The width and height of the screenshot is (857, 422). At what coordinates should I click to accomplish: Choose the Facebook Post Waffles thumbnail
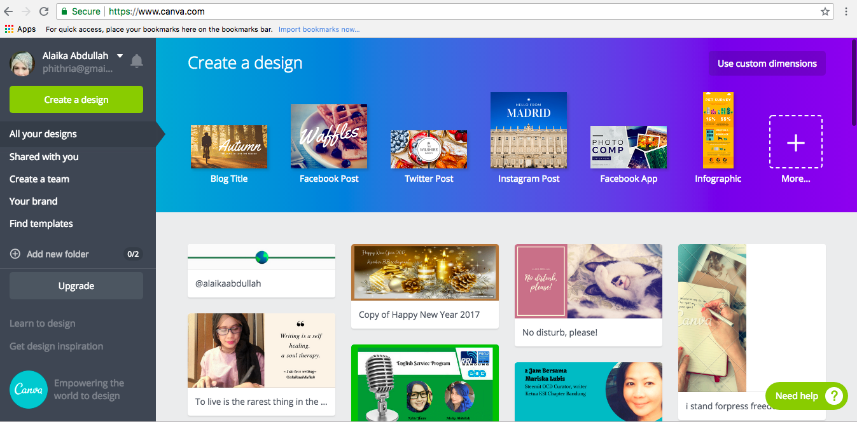point(329,136)
